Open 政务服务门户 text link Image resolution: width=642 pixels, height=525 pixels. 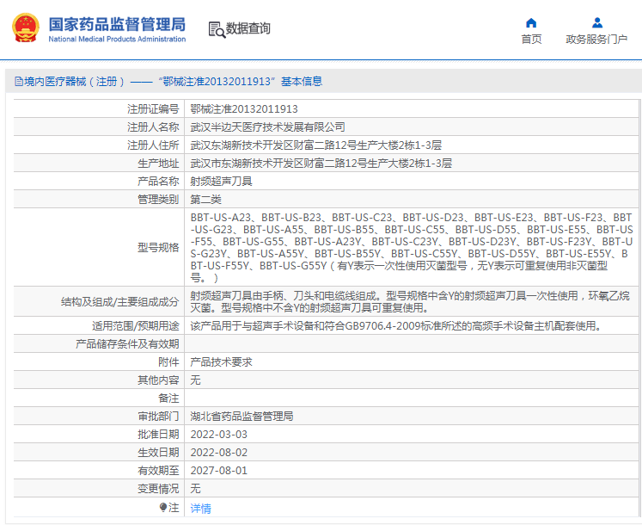coord(596,39)
